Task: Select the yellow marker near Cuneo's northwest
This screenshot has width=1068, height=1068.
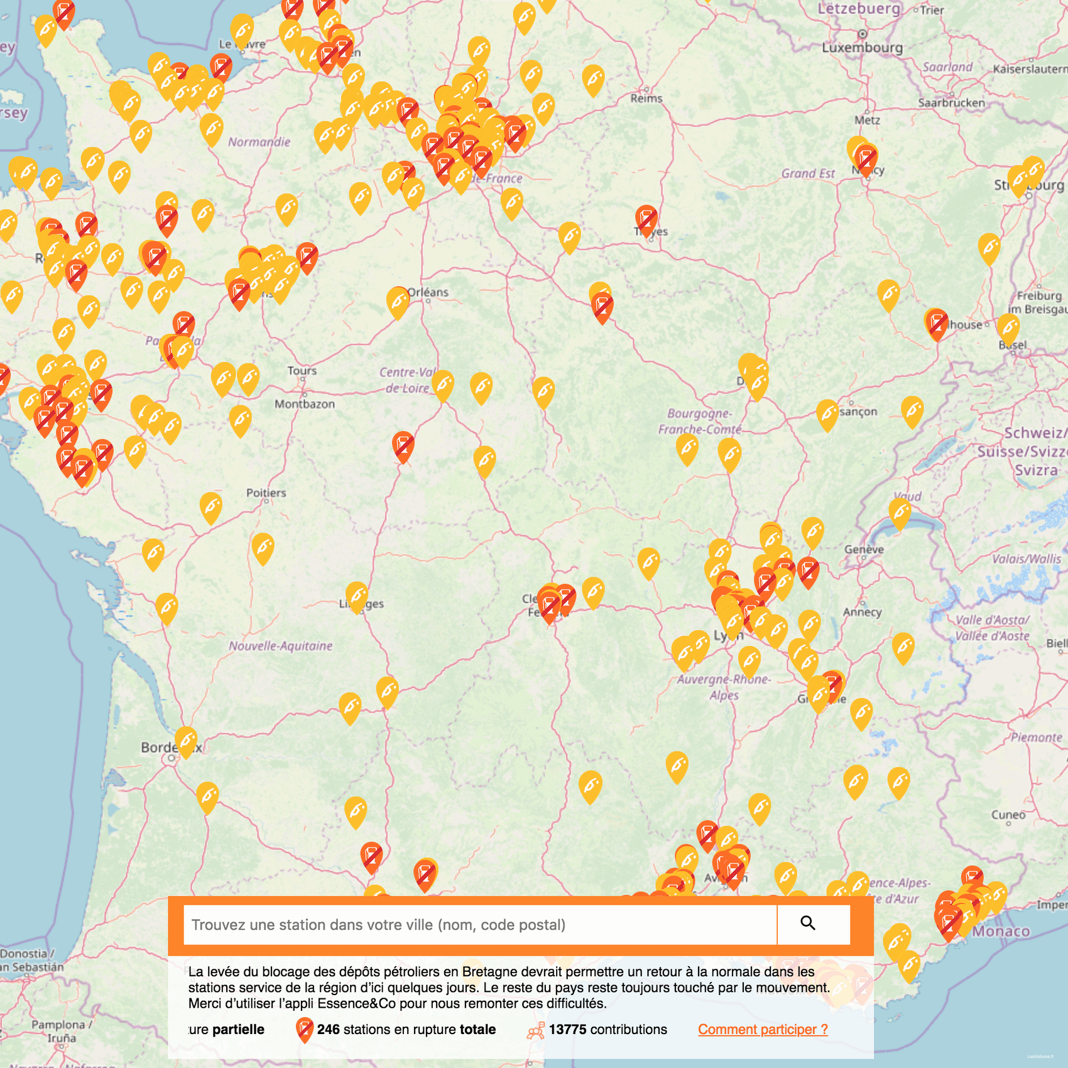Action: point(899,782)
